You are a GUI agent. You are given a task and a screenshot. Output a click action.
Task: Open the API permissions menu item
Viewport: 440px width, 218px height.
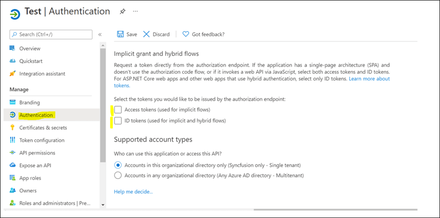coord(37,153)
